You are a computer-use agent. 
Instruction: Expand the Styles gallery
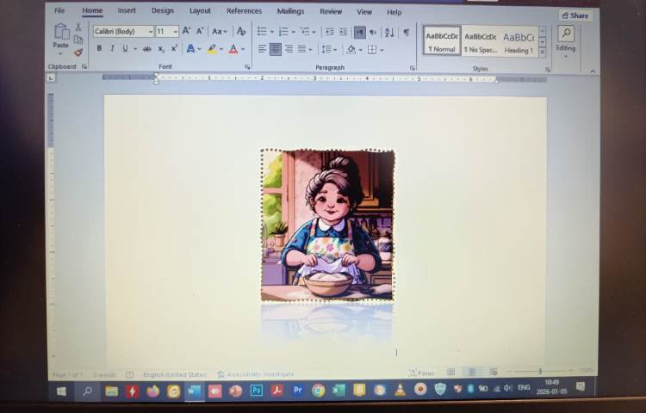(543, 53)
